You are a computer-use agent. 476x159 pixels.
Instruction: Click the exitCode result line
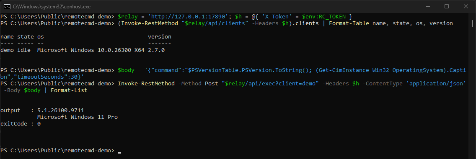click(21, 123)
